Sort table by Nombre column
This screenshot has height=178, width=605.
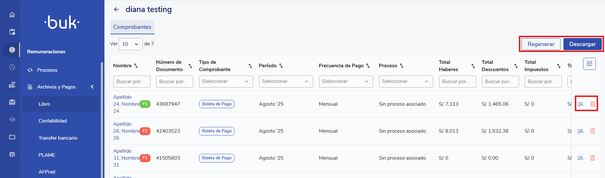[136, 66]
